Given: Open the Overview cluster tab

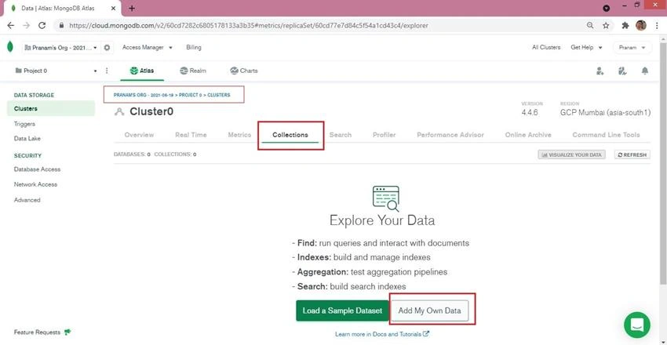Looking at the screenshot, I should point(139,135).
